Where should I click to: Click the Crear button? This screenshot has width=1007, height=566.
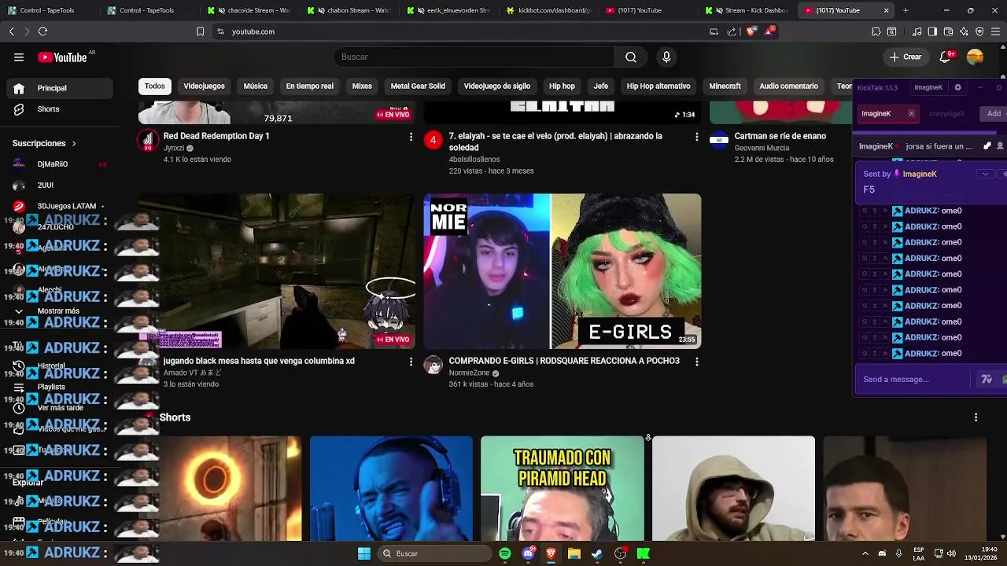pos(906,57)
